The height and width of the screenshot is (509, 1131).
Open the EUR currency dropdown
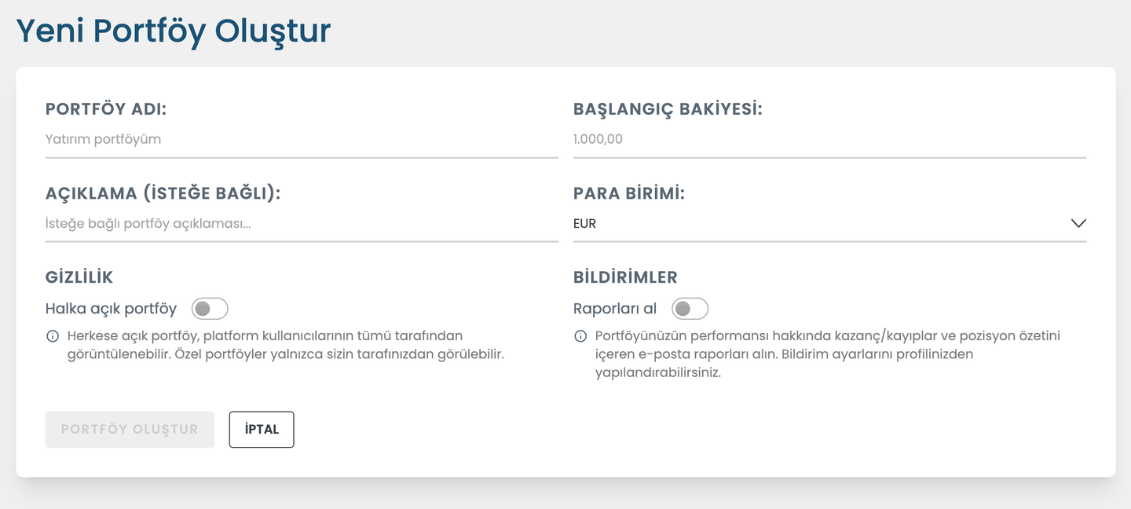click(x=817, y=224)
